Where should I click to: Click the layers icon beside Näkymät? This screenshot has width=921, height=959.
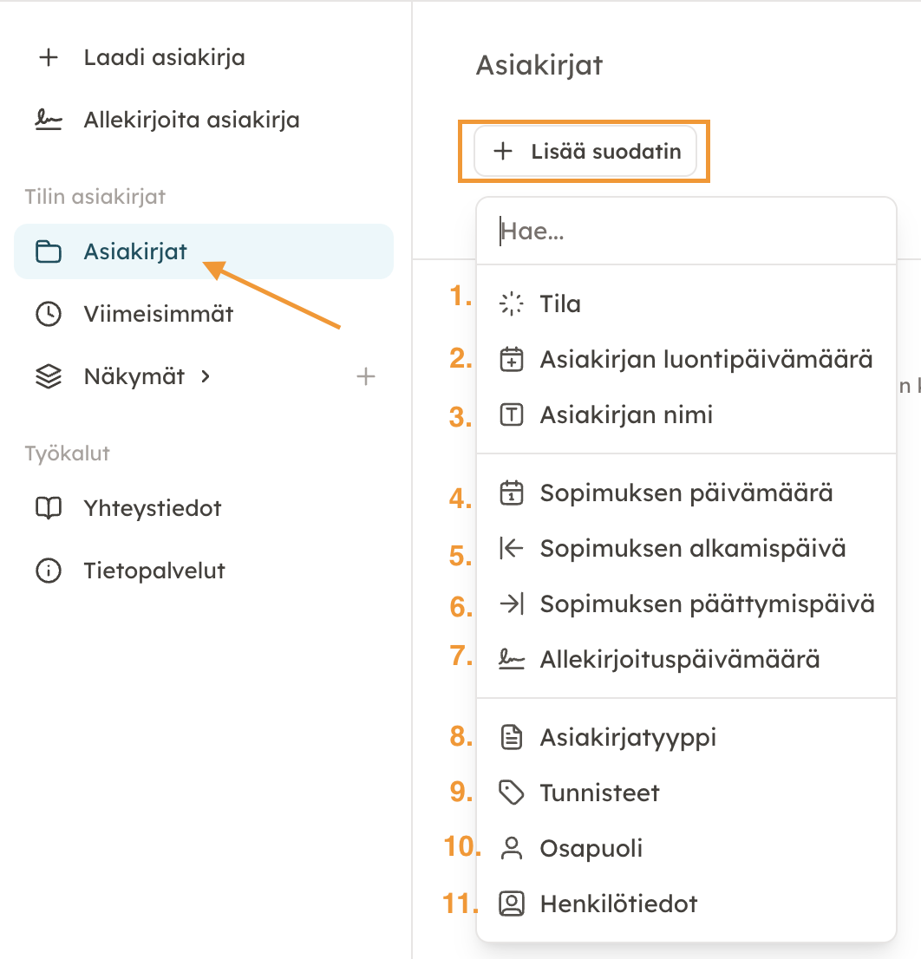(x=49, y=376)
